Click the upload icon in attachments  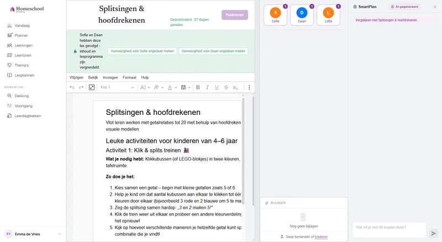point(282,236)
